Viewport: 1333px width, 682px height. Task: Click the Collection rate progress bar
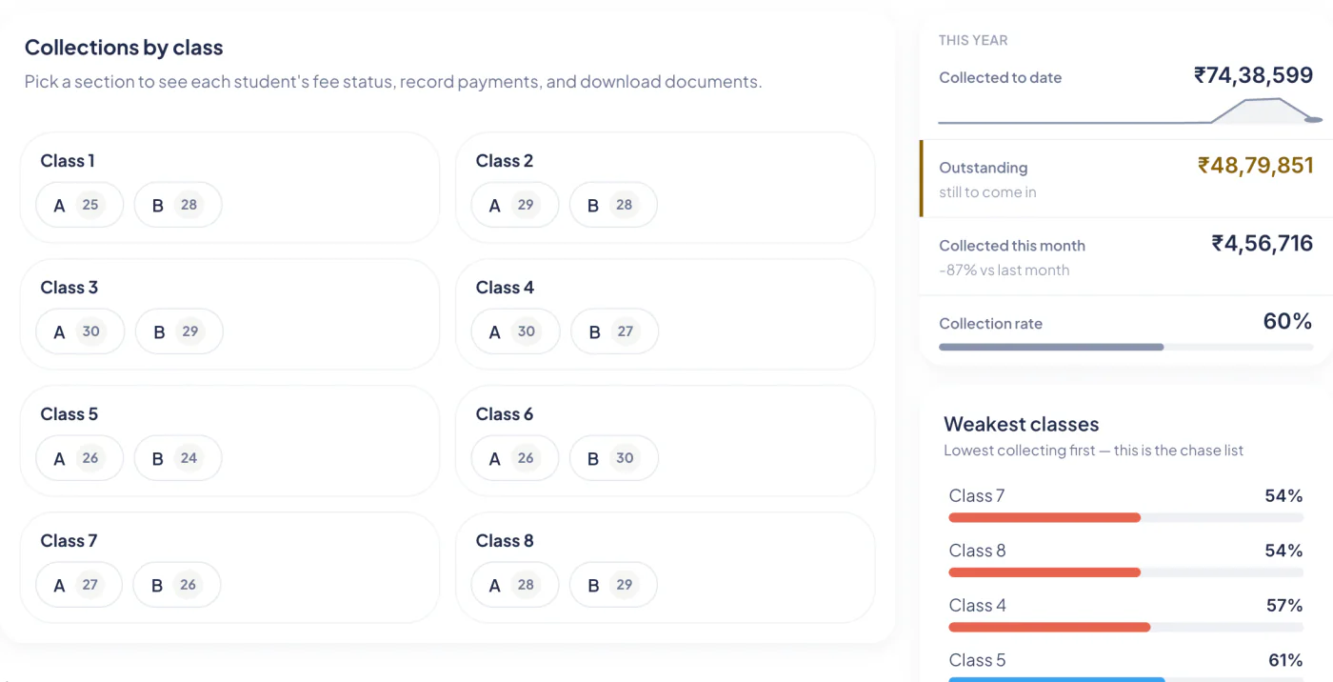click(x=1125, y=347)
